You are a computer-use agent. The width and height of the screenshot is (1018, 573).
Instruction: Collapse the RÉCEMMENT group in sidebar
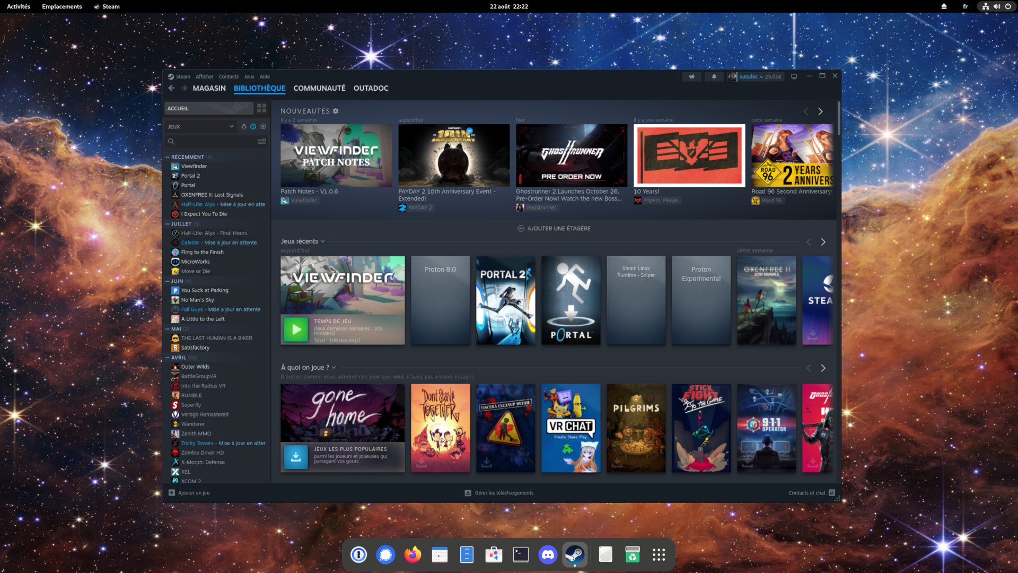[168, 157]
